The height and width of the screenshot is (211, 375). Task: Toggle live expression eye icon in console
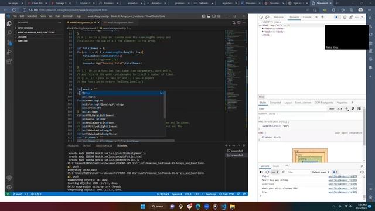(x=283, y=172)
